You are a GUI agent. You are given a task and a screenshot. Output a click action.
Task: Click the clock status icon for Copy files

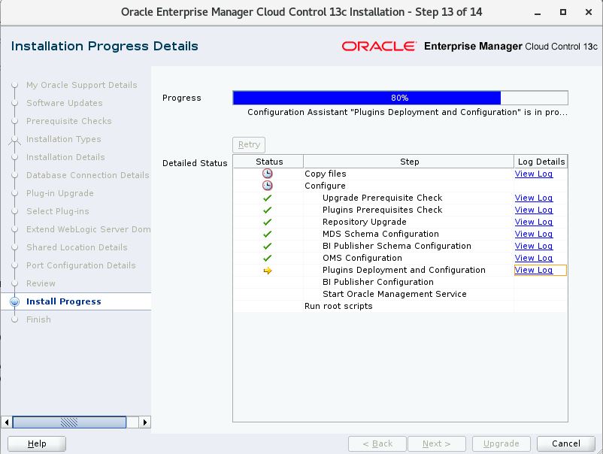pos(267,174)
